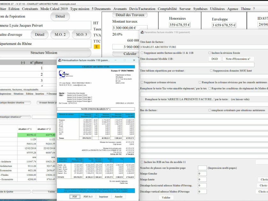This screenshot has width=268, height=201.
Task: Click the Honoraires amount field
Action: click(x=180, y=25)
